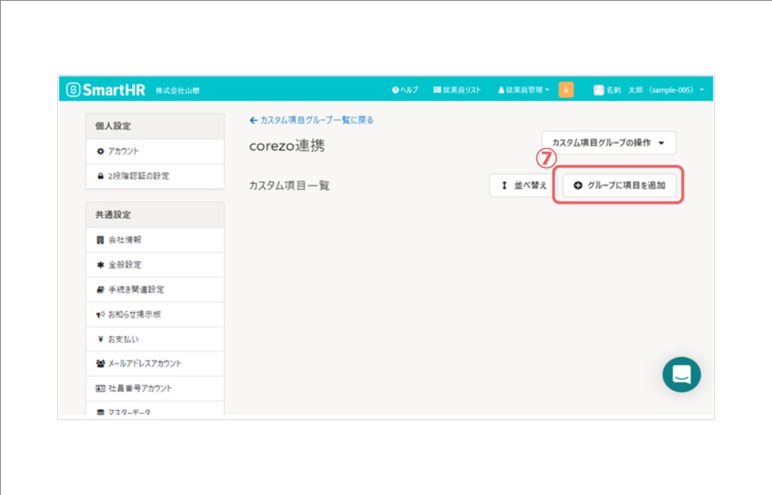The width and height of the screenshot is (772, 495).
Task: Open the chat support widget
Action: pos(682,375)
